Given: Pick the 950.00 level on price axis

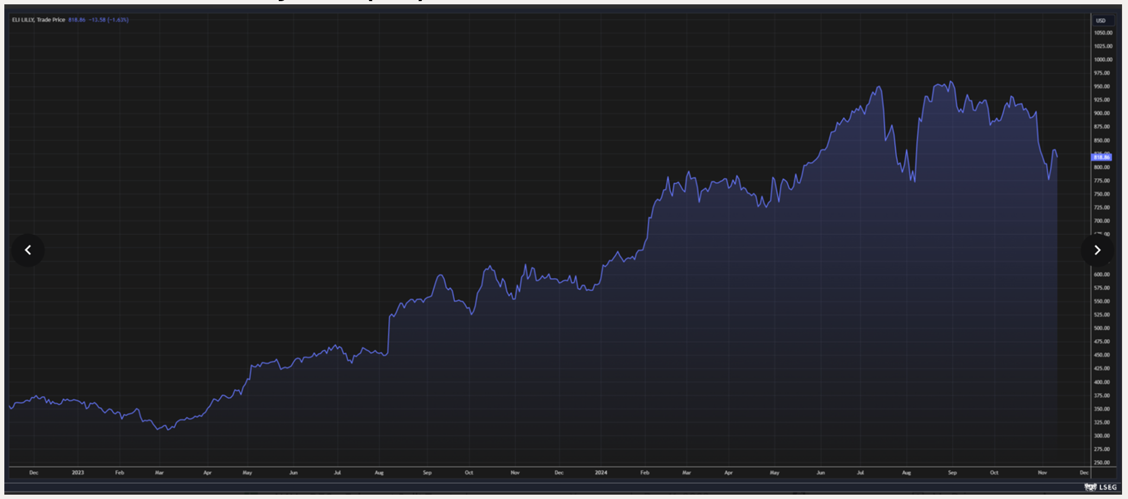Looking at the screenshot, I should [x=1102, y=87].
